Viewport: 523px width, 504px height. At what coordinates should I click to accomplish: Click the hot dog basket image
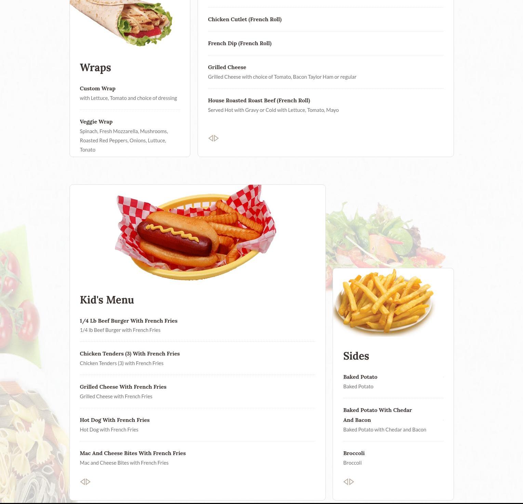click(x=196, y=233)
